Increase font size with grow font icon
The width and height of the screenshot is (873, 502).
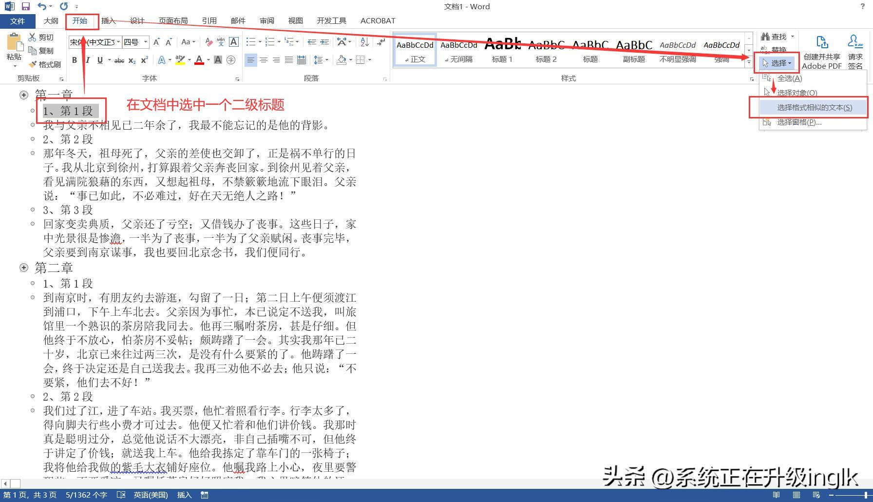point(156,42)
